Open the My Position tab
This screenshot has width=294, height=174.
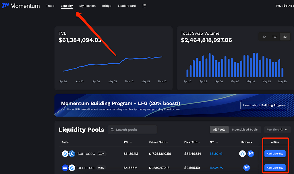coord(87,6)
